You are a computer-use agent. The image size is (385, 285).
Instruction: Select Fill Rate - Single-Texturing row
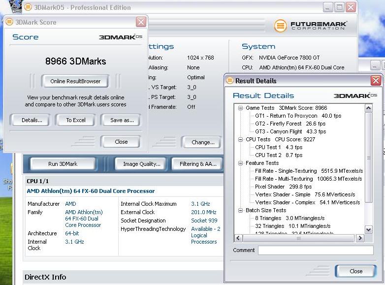(309, 171)
